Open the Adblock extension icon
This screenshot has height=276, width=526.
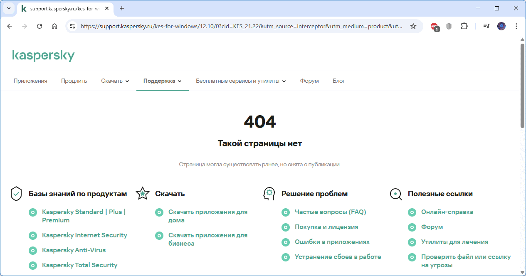click(x=435, y=27)
